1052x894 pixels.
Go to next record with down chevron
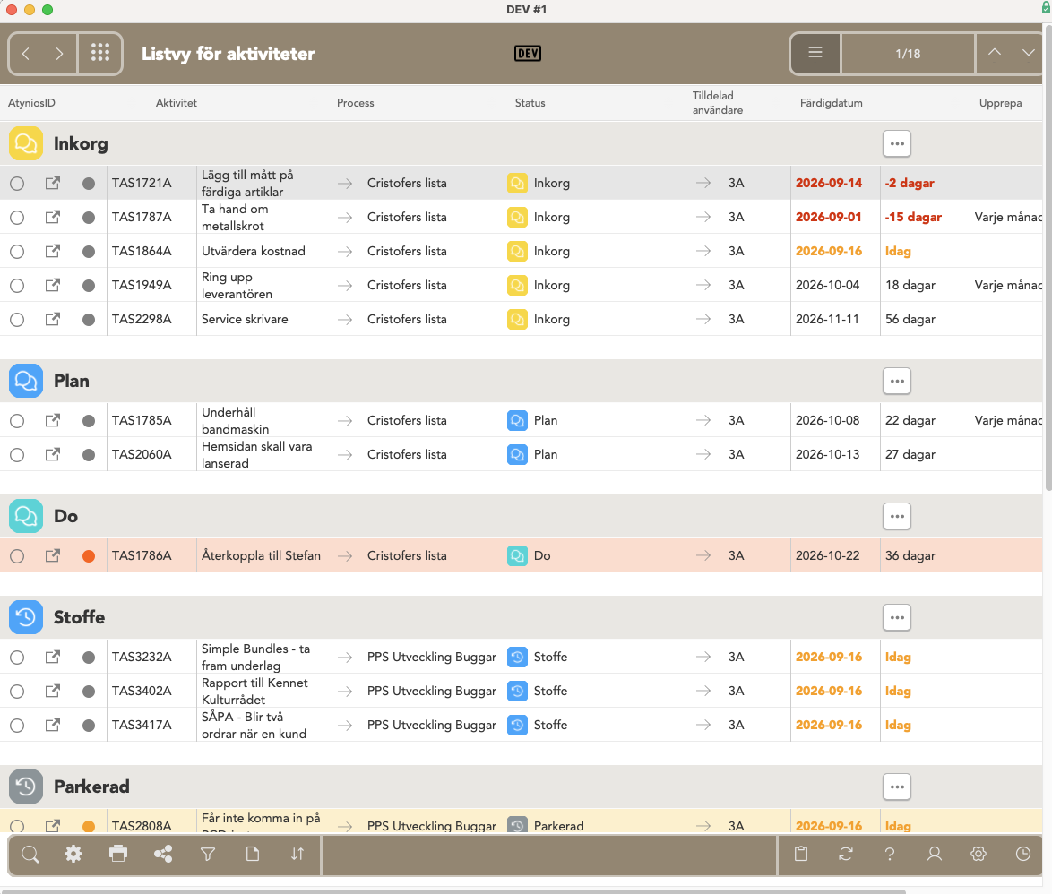coord(1028,53)
